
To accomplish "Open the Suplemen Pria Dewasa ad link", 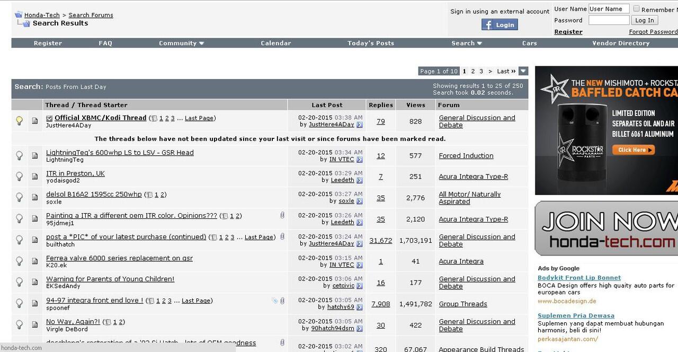I will pos(576,315).
